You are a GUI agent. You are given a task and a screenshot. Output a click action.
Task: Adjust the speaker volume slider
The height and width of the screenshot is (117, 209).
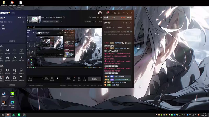60,78
